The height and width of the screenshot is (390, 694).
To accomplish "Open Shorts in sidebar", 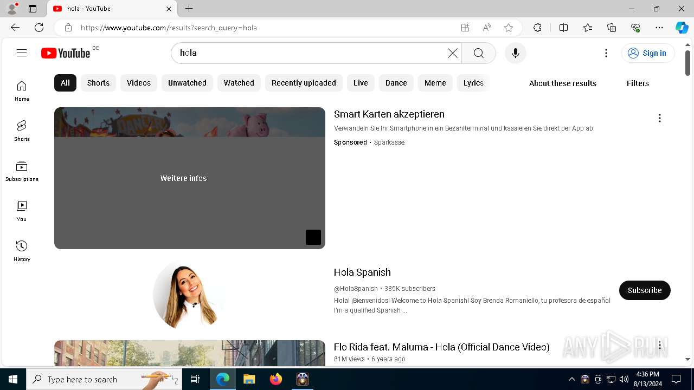I will click(x=22, y=131).
